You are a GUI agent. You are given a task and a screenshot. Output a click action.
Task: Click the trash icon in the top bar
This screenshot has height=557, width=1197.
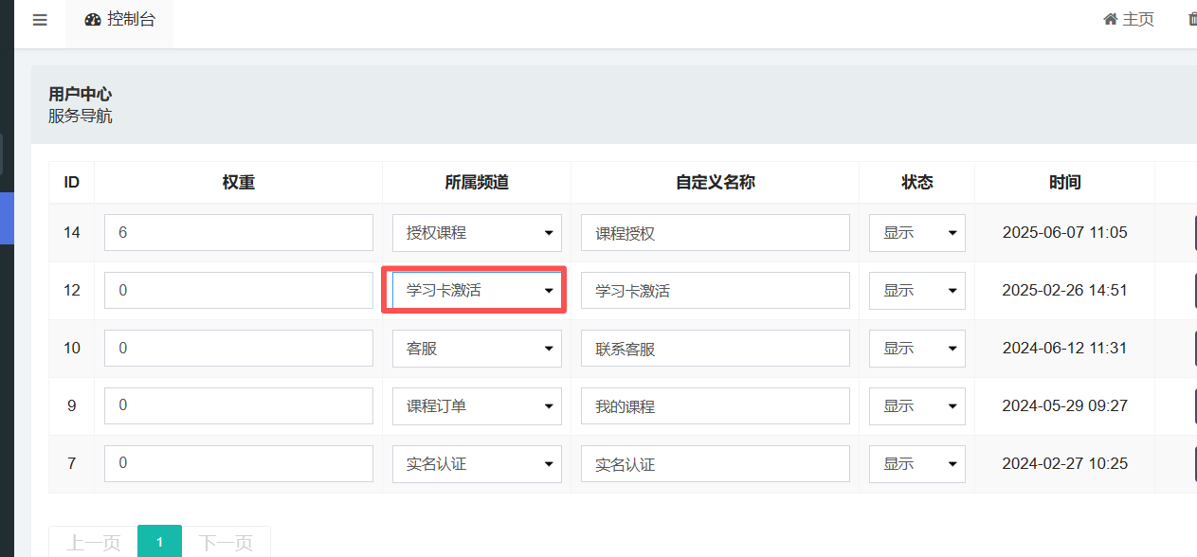[x=1191, y=20]
